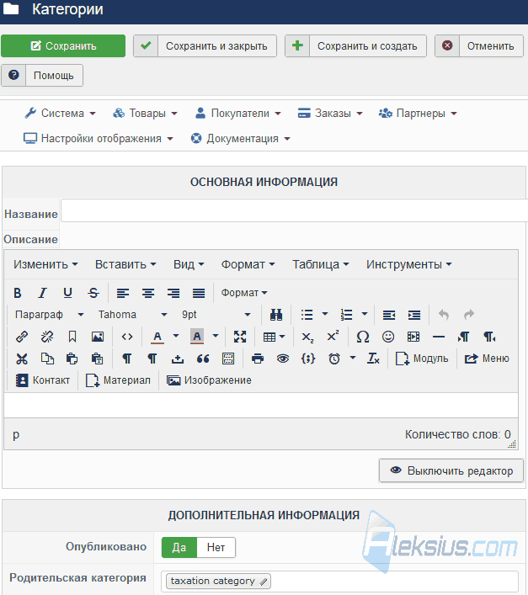Screen dimensions: 528x595
Task: Align text right
Action: pyautogui.click(x=173, y=293)
